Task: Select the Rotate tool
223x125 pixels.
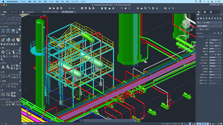Action: pos(9,51)
